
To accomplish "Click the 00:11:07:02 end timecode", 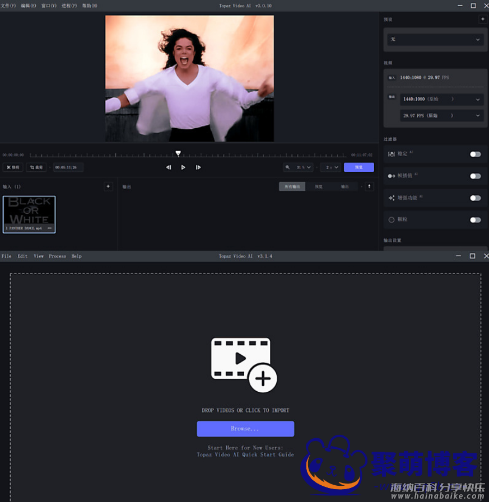I will tap(361, 155).
